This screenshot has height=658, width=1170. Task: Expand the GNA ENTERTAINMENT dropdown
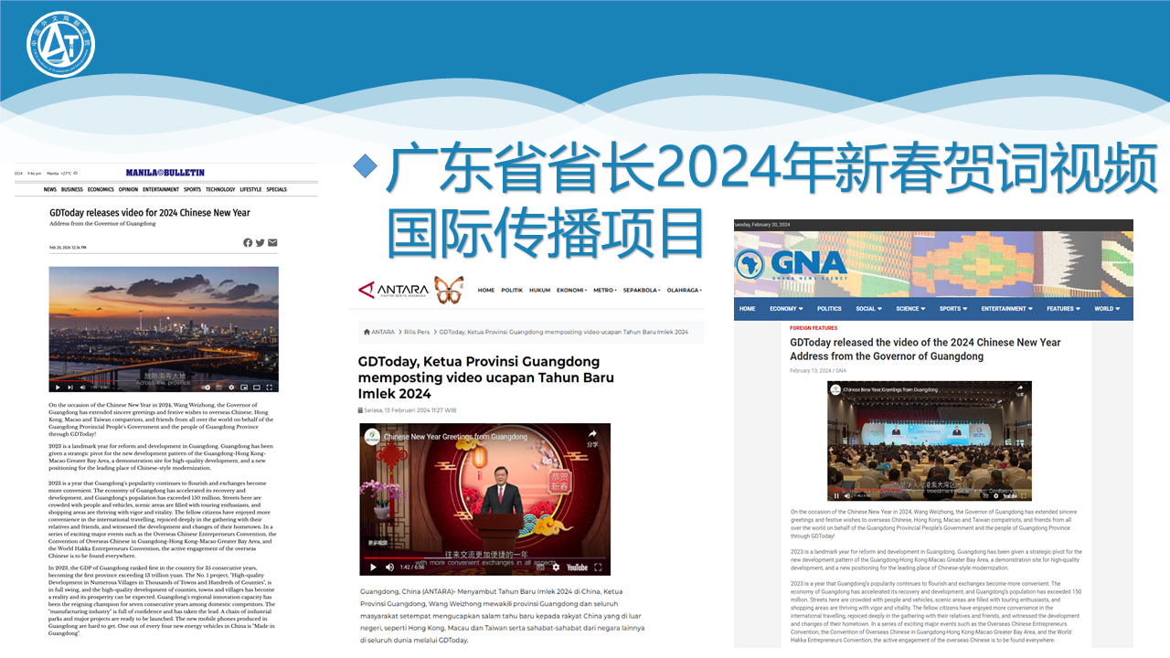point(1007,309)
